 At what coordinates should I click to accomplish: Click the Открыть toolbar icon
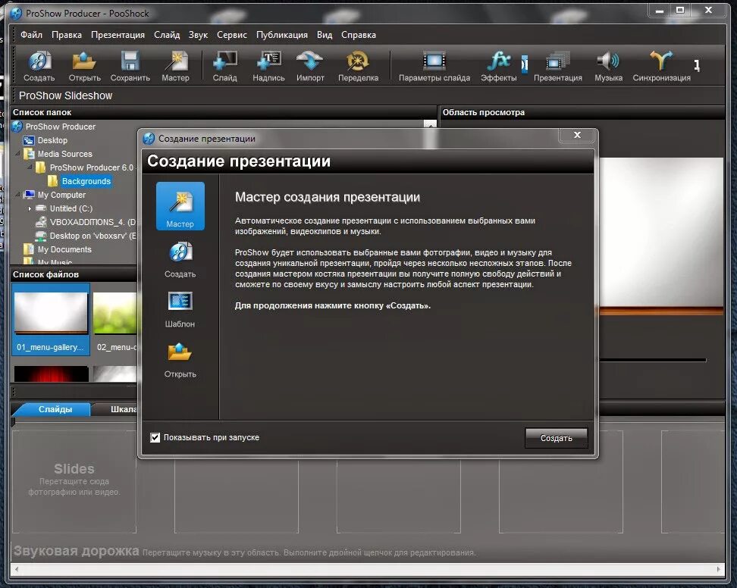(85, 66)
